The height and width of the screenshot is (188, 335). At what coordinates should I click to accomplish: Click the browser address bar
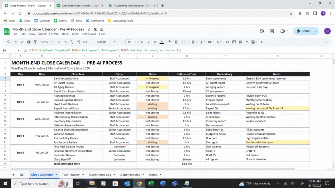tap(159, 13)
